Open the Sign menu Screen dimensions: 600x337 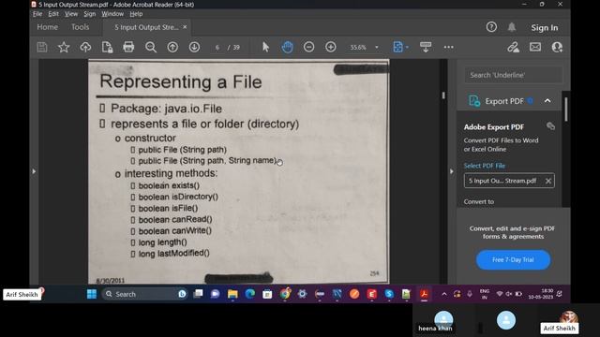click(x=90, y=14)
